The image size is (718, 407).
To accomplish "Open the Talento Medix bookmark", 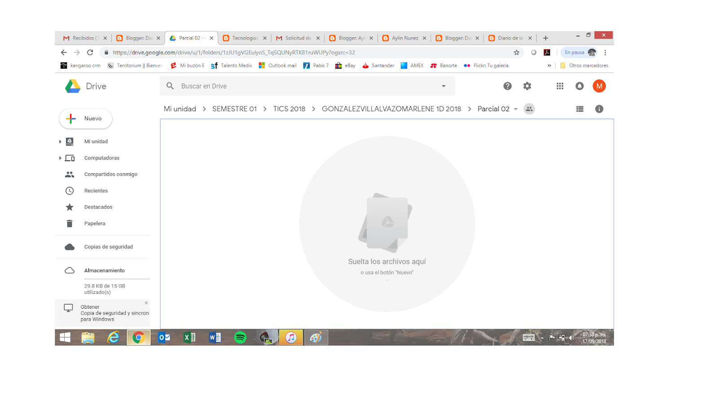I will [232, 66].
